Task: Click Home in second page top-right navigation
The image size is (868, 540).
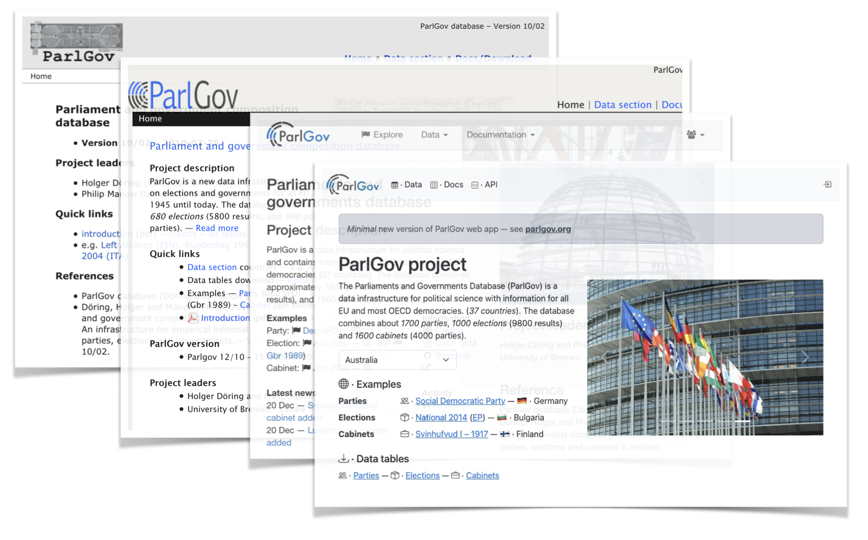Action: (571, 105)
